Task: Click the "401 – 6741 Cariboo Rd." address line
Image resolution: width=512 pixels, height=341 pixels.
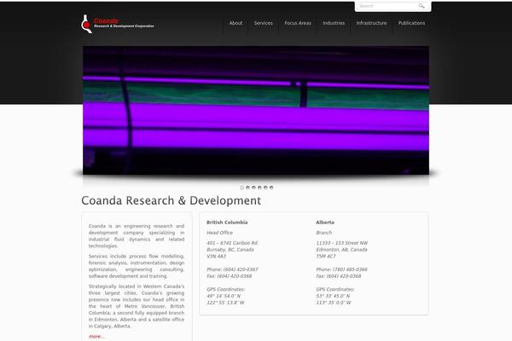Action: tap(232, 243)
